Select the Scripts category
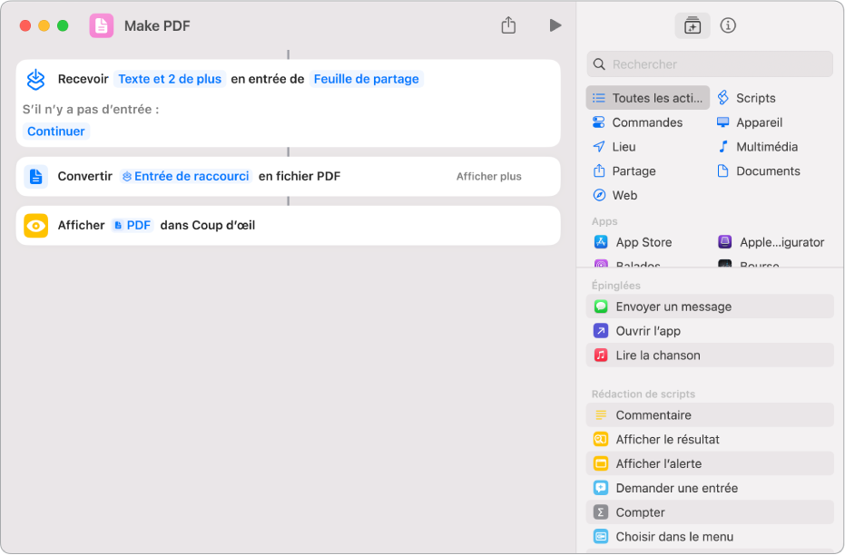The image size is (845, 555). [x=746, y=98]
